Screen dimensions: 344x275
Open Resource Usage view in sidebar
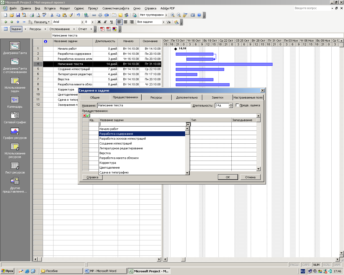pyautogui.click(x=15, y=150)
